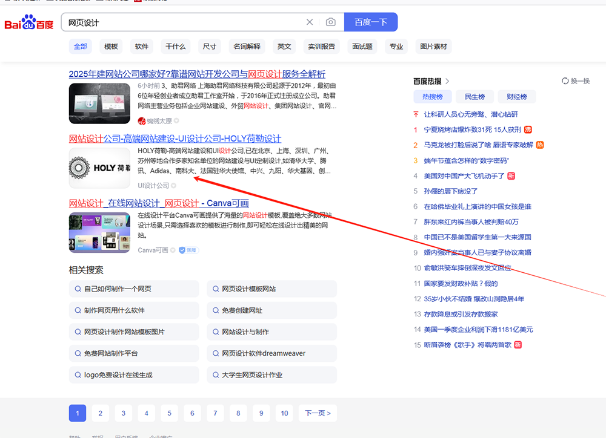Expand 百度热搜 chevron arrow
Screen dimensions: 606x438
point(448,81)
